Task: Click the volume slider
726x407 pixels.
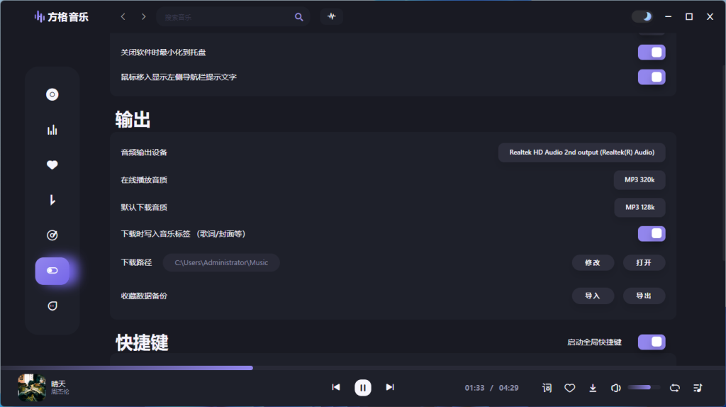Action: [644, 387]
